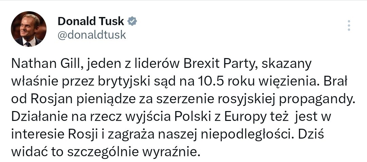Click the blue verified badge
Viewport: 367px width, 162px height.
click(x=132, y=21)
